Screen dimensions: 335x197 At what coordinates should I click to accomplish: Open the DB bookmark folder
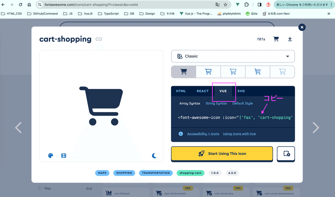(129, 13)
